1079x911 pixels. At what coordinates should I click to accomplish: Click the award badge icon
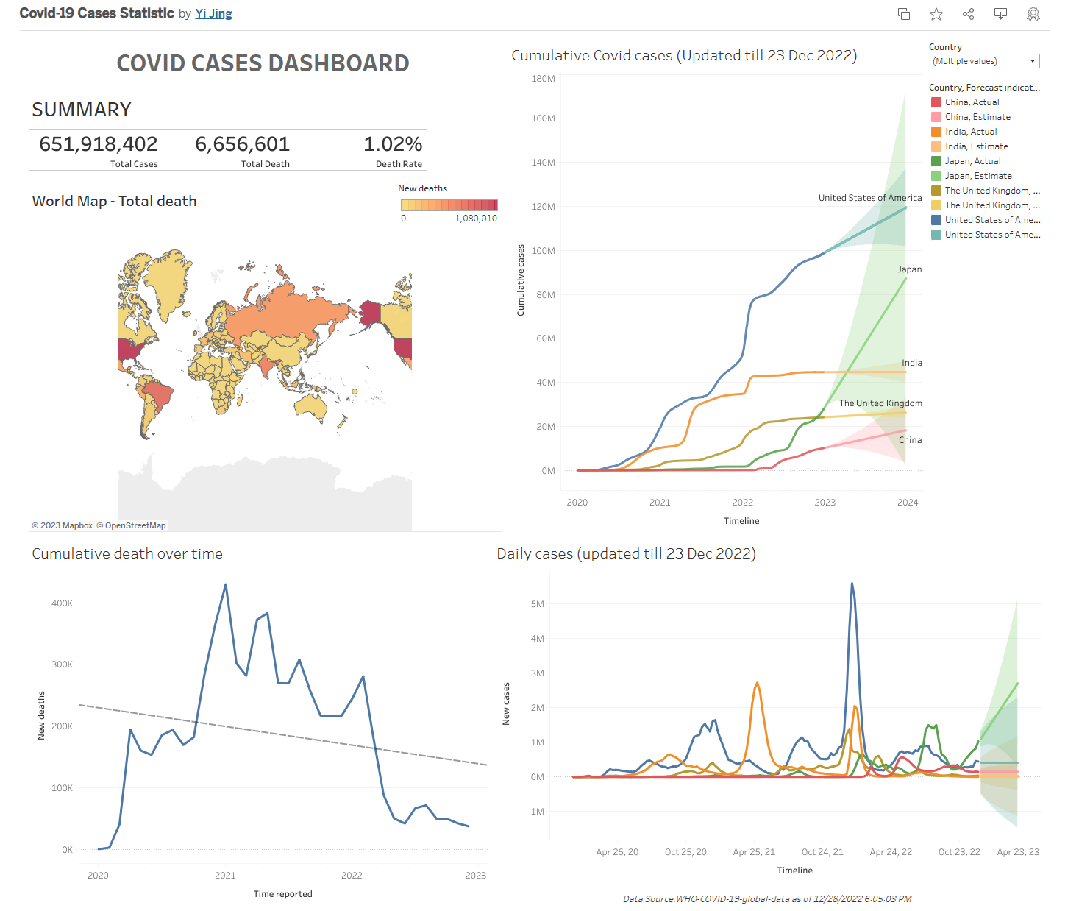(x=1033, y=13)
